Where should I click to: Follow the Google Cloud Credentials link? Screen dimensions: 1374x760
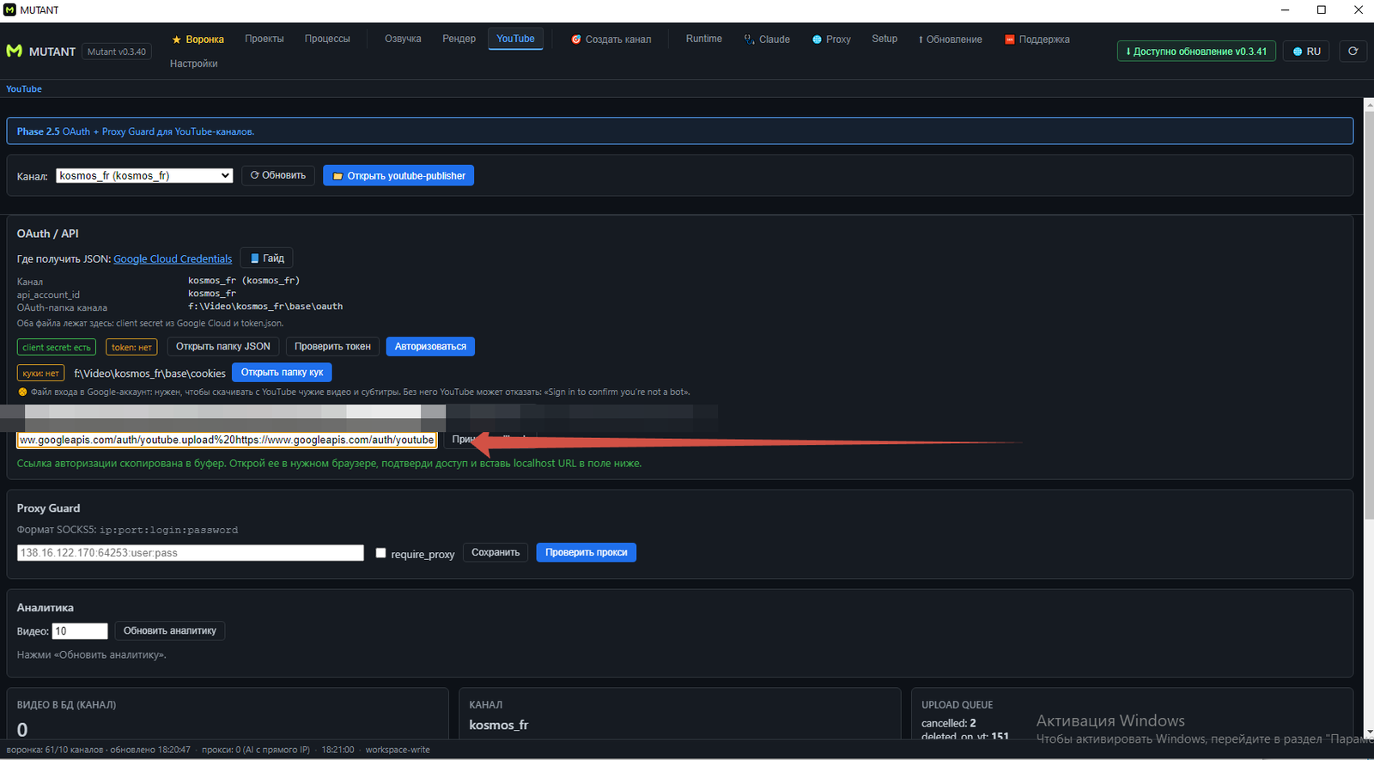pyautogui.click(x=173, y=259)
